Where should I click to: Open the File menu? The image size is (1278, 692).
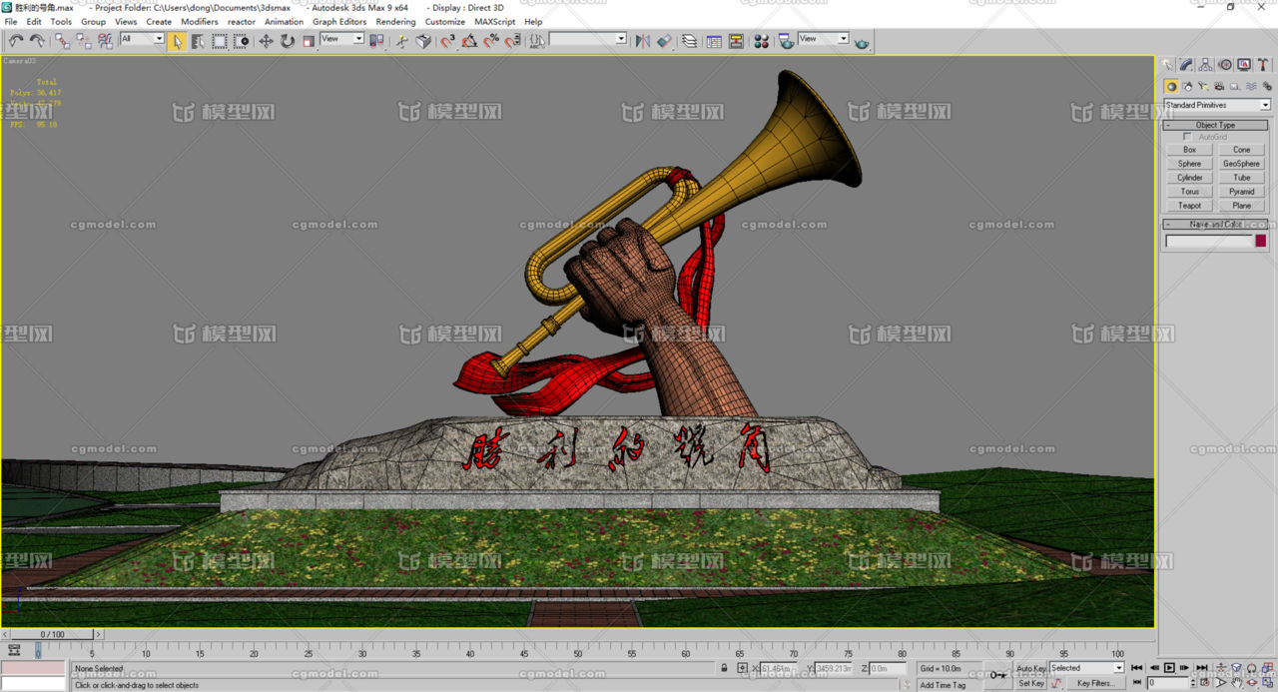[x=11, y=21]
